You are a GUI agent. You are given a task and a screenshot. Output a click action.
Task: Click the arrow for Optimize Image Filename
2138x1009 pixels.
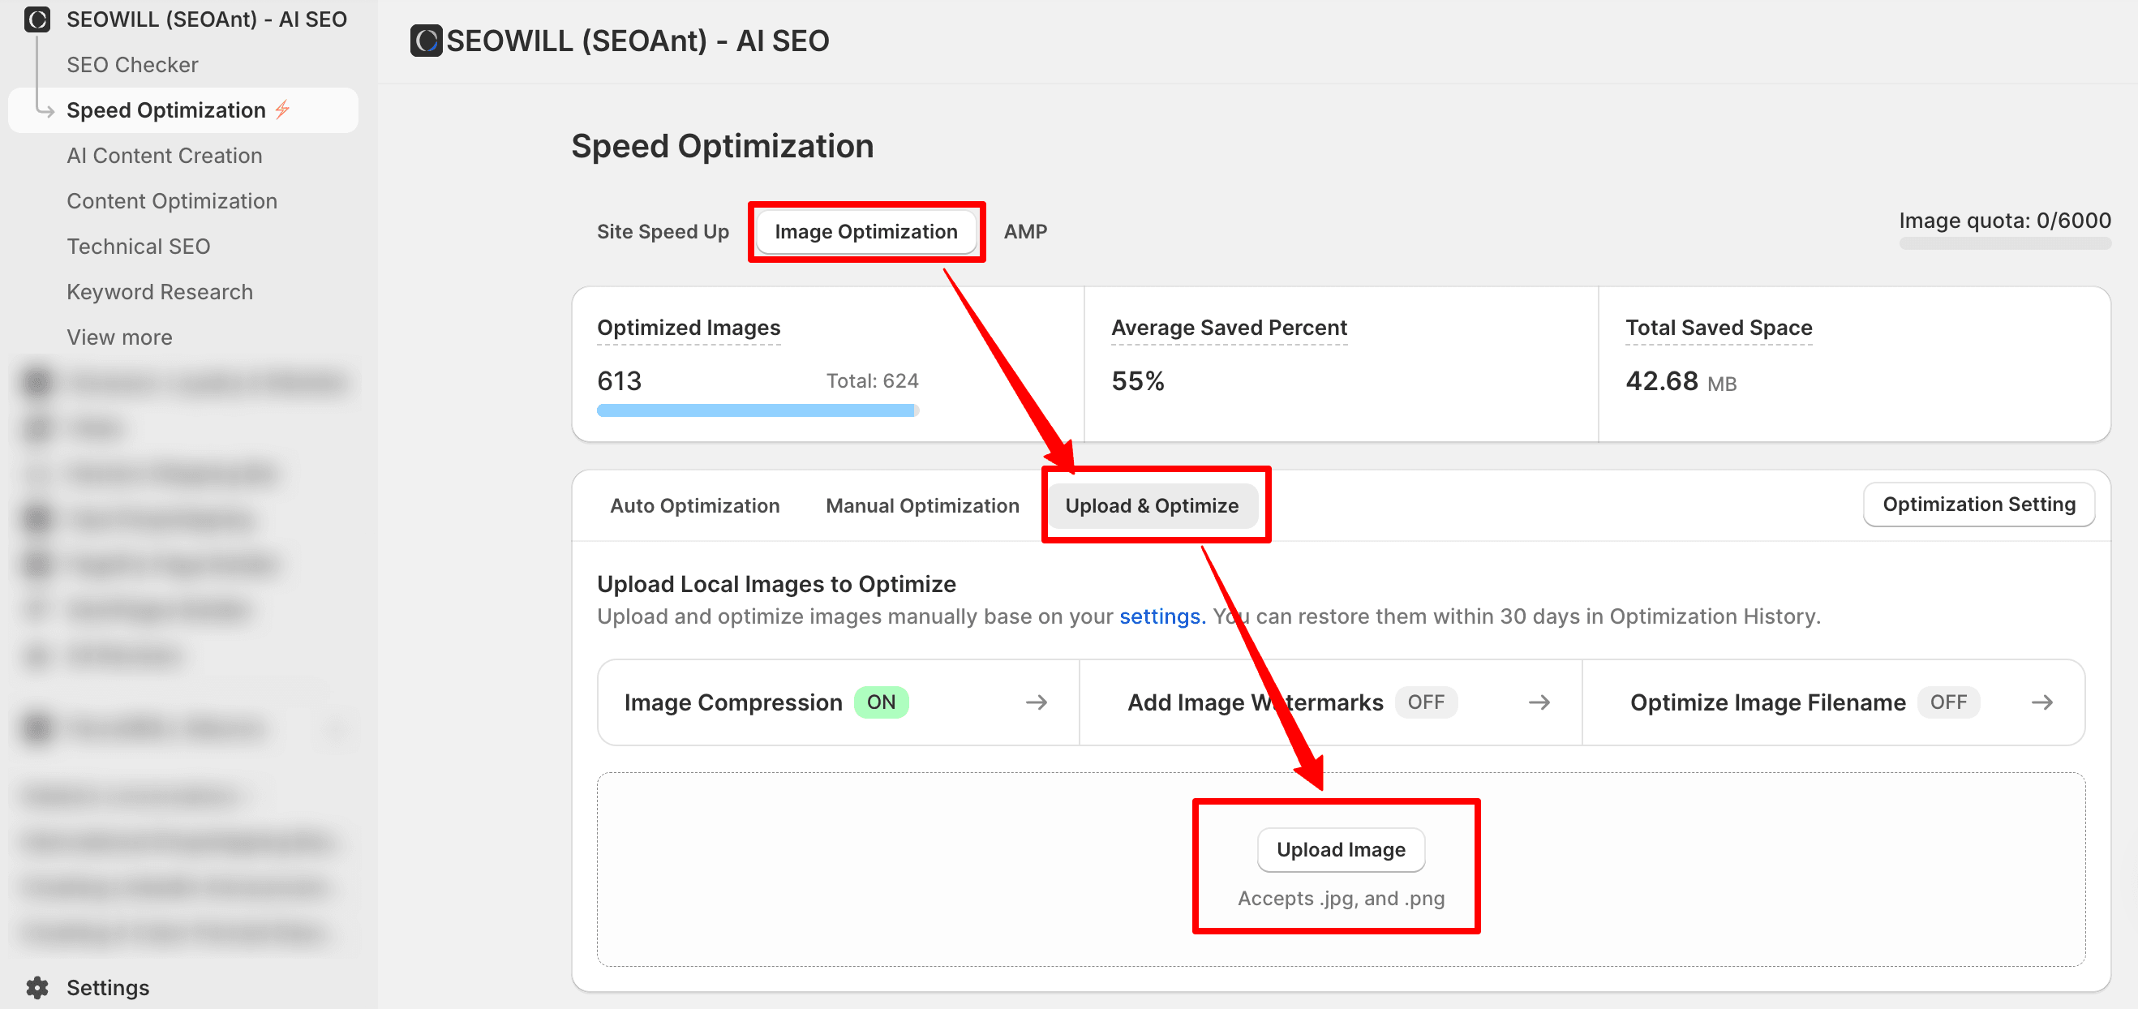[2041, 703]
